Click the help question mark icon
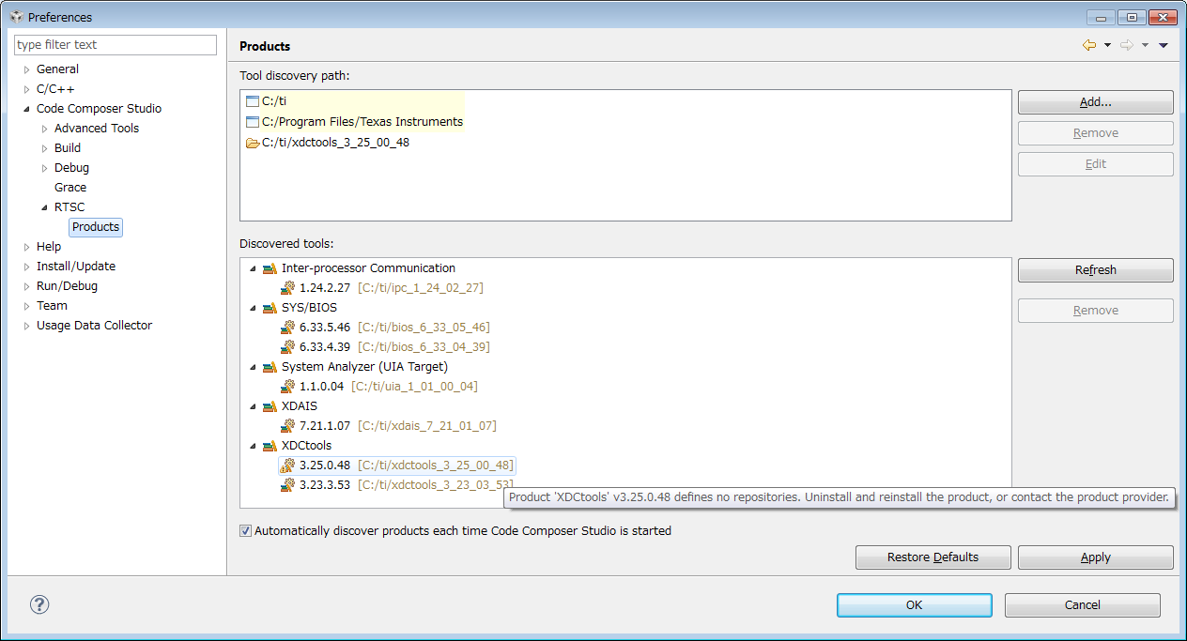Viewport: 1187px width, 641px height. [x=40, y=604]
